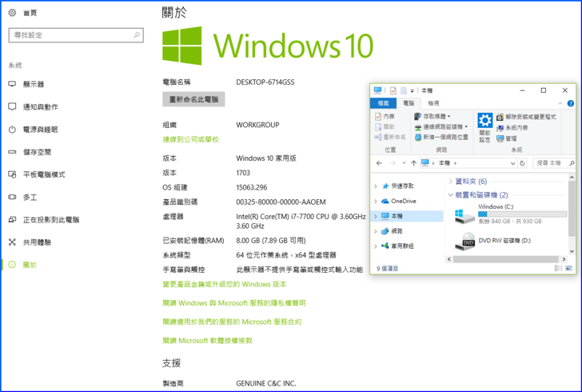Expand the OneDrive tree node arrow
The height and width of the screenshot is (392, 582).
coord(376,201)
